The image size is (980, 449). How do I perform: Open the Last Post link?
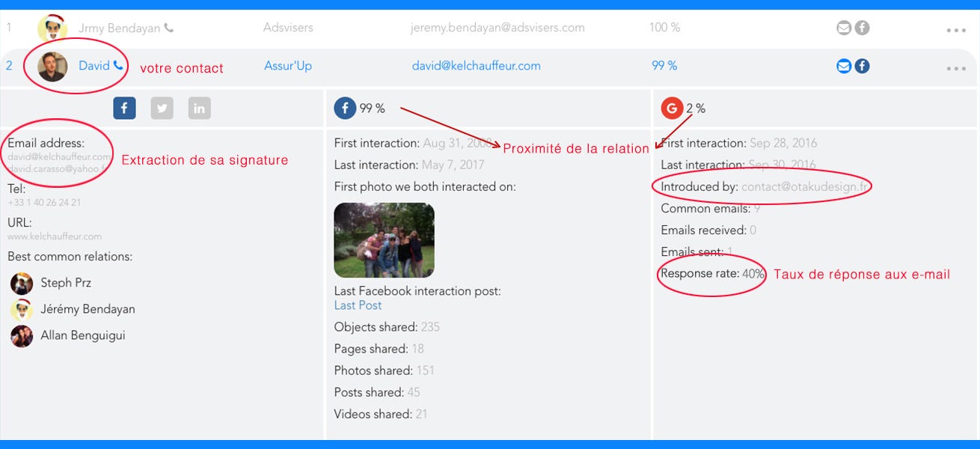[358, 305]
